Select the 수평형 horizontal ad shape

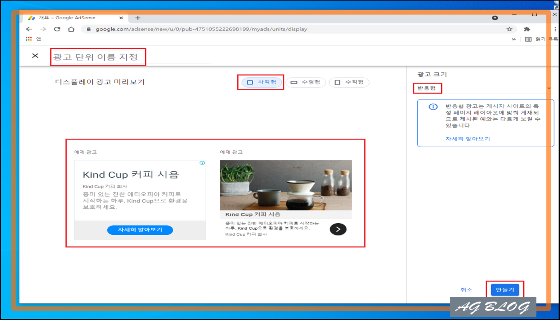pos(306,82)
